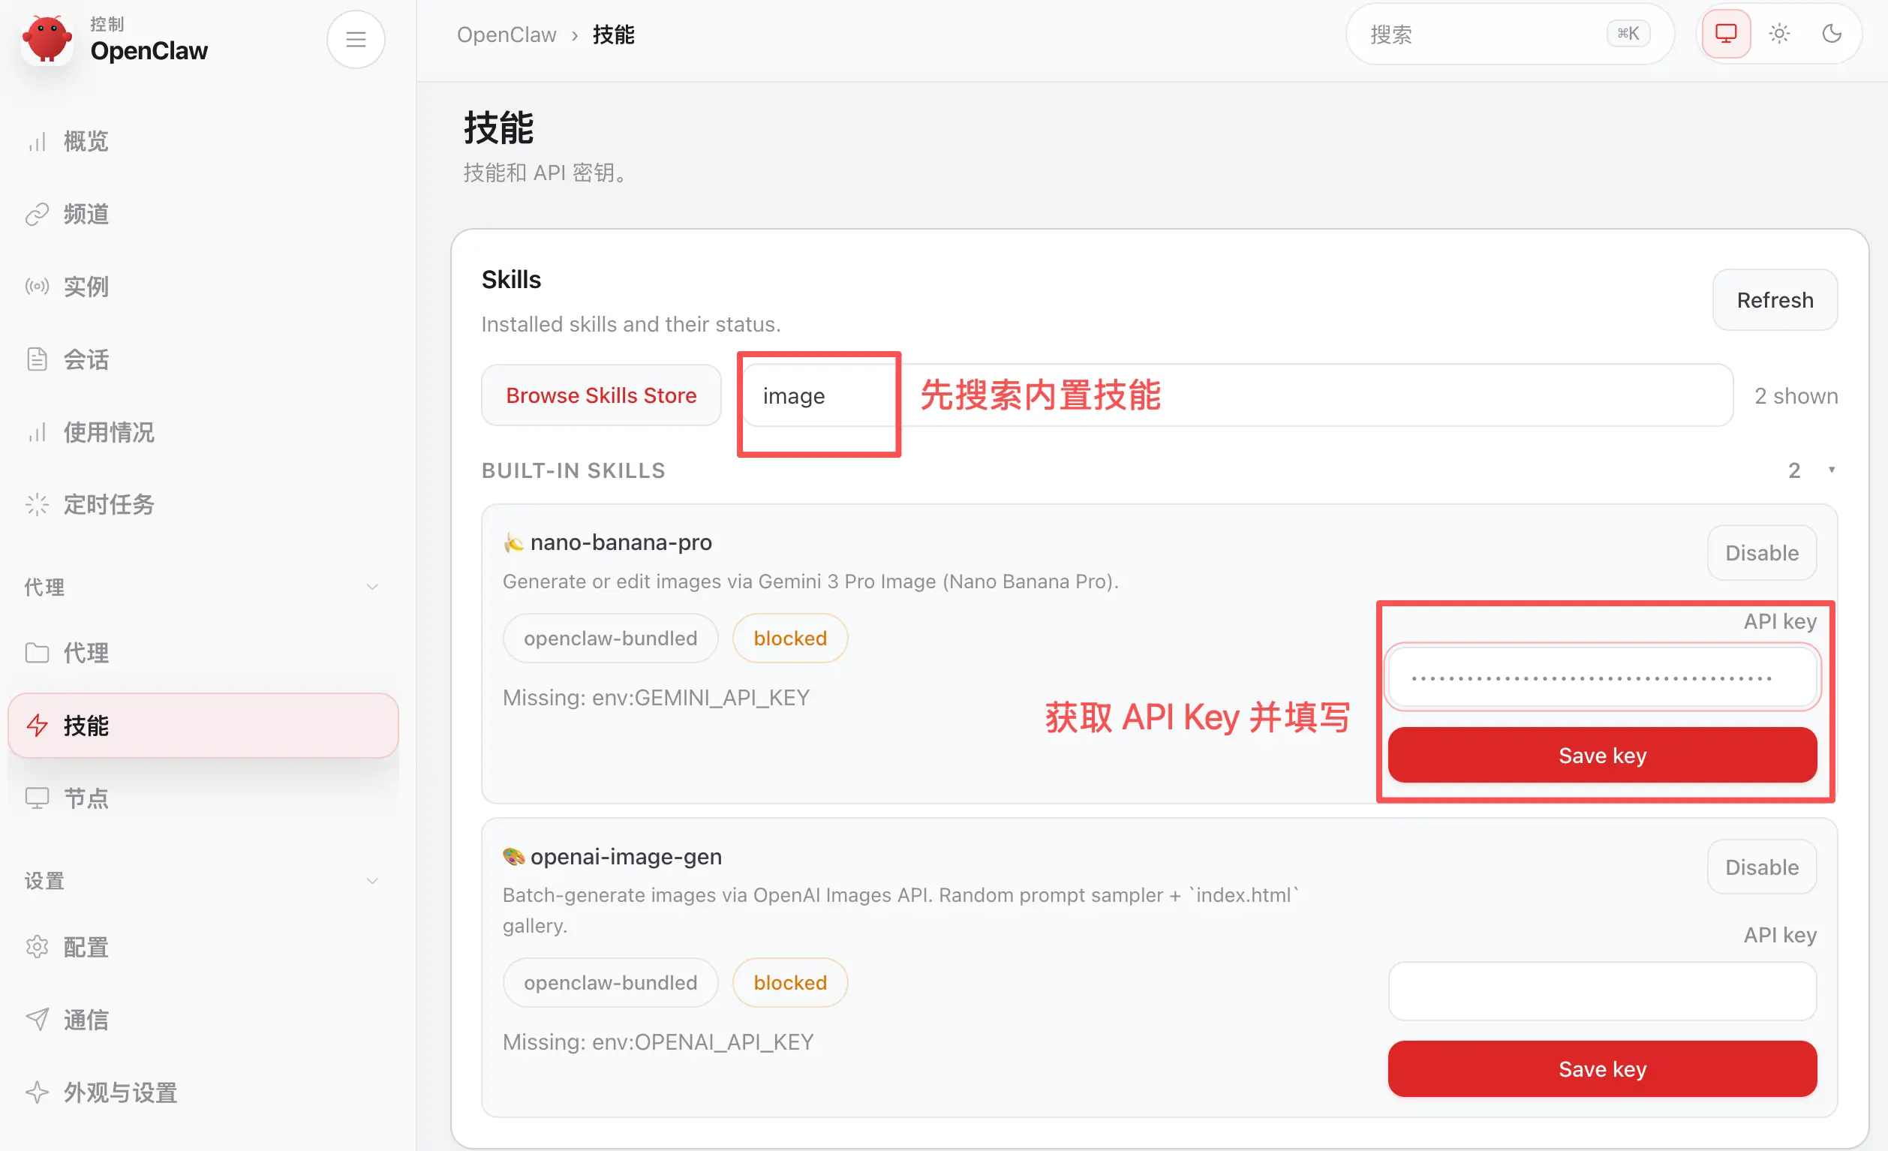Click the empty openai-image-gen API key field
The height and width of the screenshot is (1151, 1888).
point(1601,992)
